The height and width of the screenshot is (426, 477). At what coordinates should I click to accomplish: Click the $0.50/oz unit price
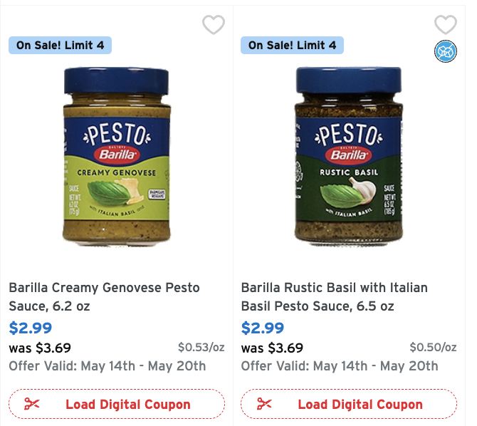(433, 348)
